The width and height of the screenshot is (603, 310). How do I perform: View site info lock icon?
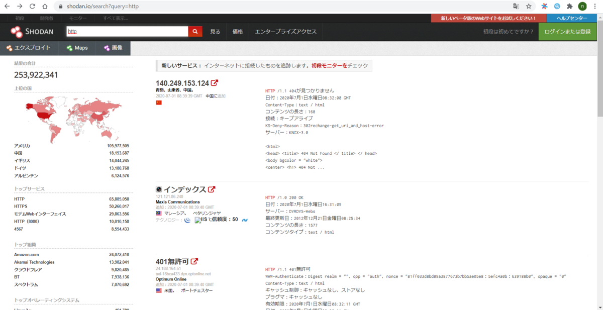click(x=61, y=7)
